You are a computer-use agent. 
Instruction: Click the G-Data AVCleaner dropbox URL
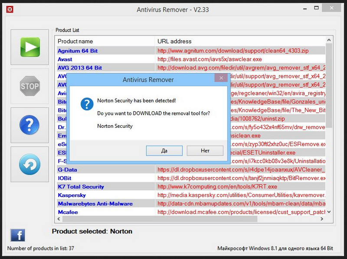pyautogui.click(x=241, y=170)
